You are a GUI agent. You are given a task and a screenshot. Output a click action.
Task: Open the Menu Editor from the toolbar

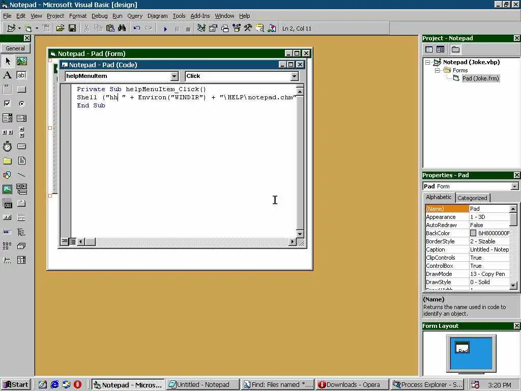[47, 29]
